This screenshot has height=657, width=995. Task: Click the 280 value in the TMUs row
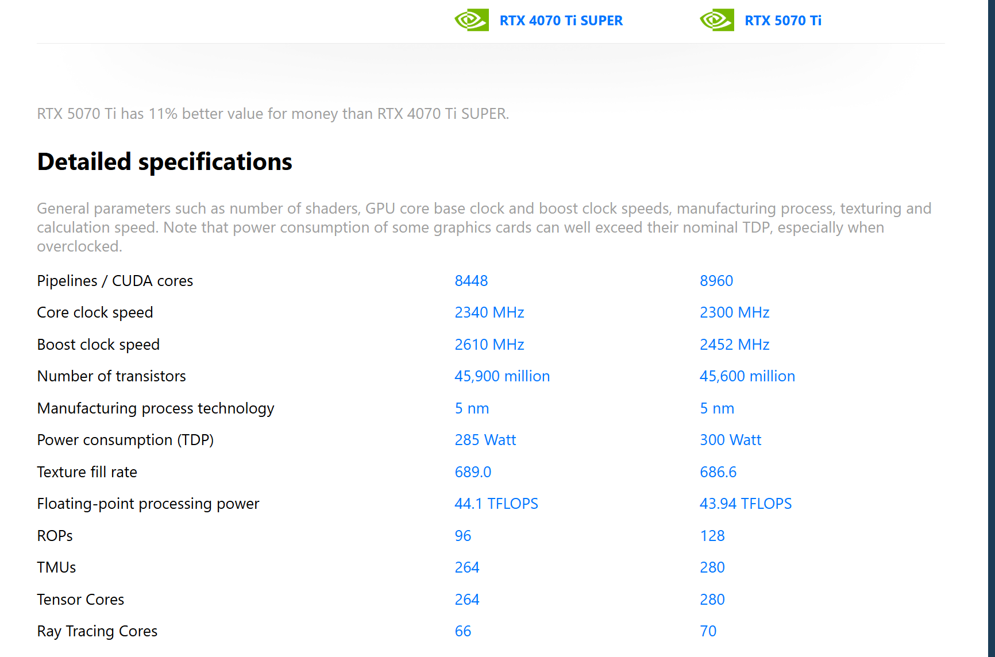point(712,567)
